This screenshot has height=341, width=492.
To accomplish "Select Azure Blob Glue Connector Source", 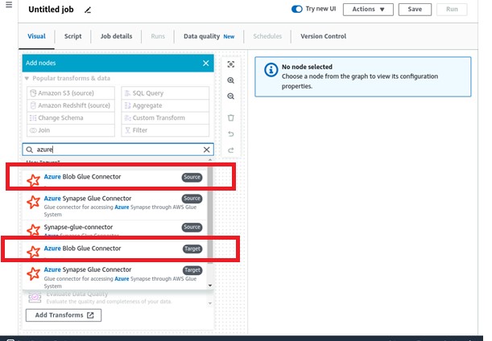I will pos(115,178).
